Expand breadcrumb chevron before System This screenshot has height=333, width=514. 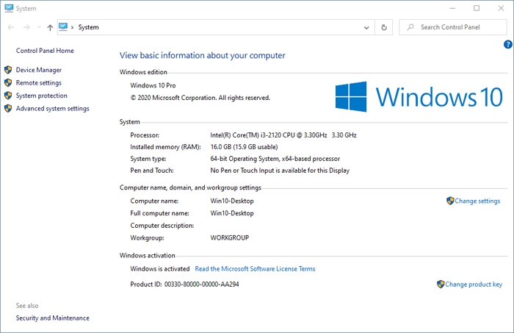73,27
